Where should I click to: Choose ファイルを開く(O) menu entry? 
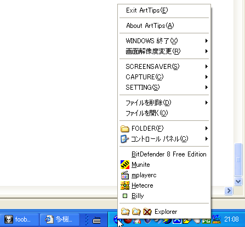coord(164,113)
